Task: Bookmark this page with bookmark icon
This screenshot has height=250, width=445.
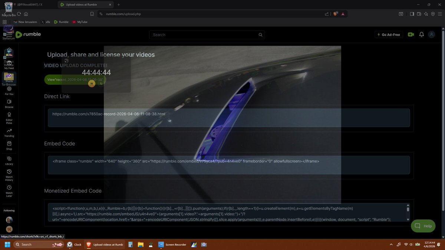Action: (92, 14)
